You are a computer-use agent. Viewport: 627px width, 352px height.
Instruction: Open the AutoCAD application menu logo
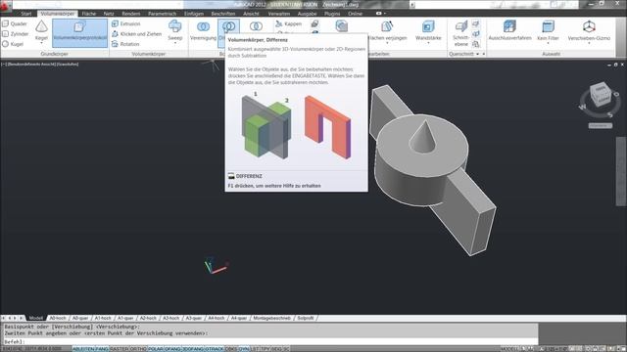tap(6, 6)
